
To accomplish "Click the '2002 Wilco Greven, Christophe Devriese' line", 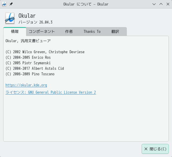I will click(x=45, y=52).
